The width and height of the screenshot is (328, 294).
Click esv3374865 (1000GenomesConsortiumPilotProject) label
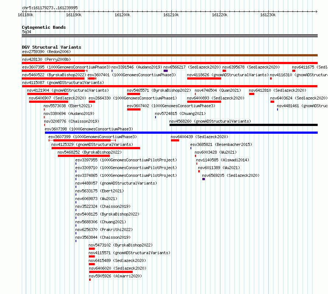point(126,175)
